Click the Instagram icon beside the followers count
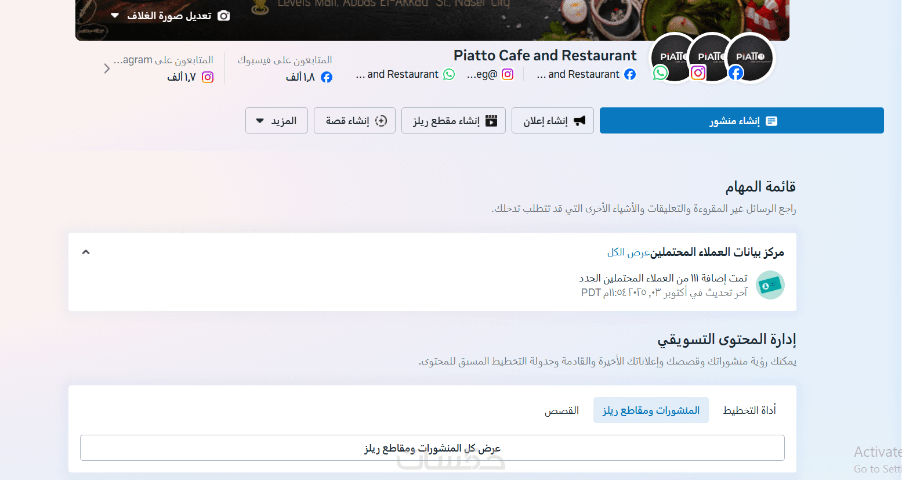This screenshot has height=480, width=902. click(x=208, y=77)
